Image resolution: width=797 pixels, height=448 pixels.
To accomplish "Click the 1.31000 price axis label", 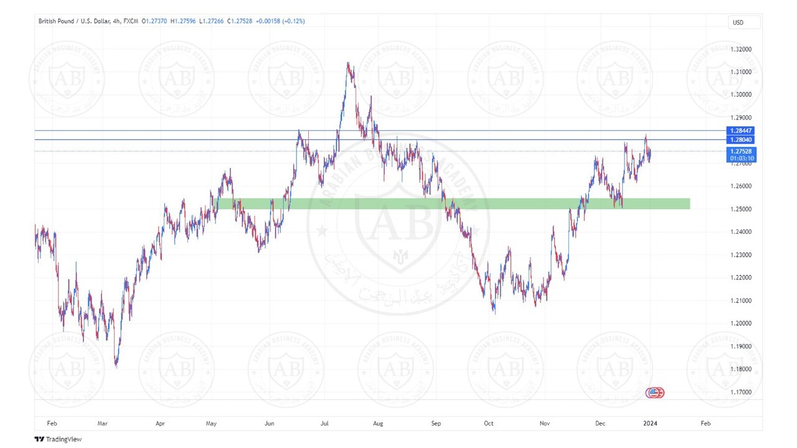I will tap(740, 72).
